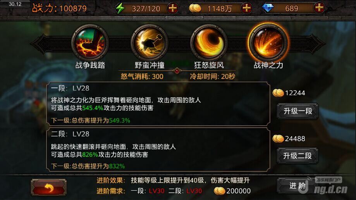Add gold coins with the plus button
The image size is (356, 200).
coord(247,9)
